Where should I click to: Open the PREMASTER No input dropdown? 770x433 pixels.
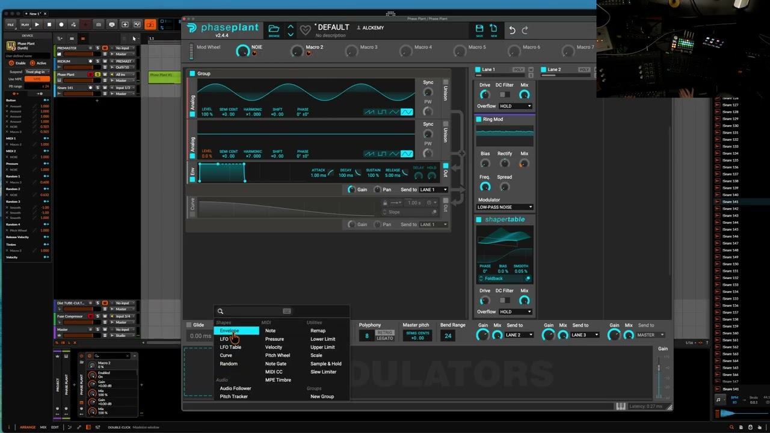click(125, 48)
